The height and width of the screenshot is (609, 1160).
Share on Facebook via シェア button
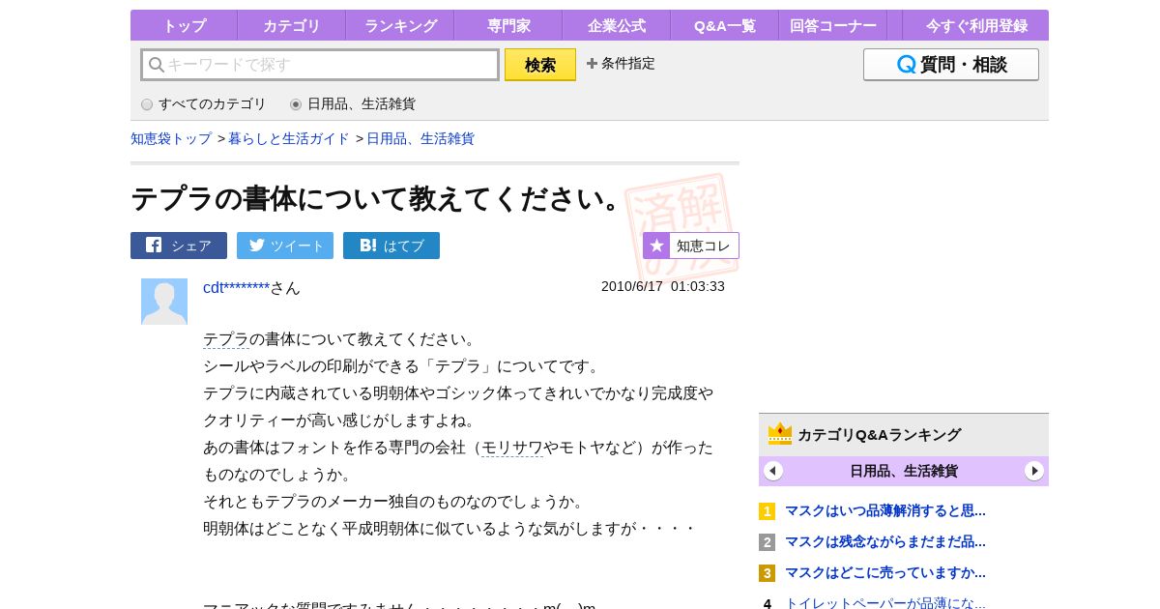pos(179,246)
